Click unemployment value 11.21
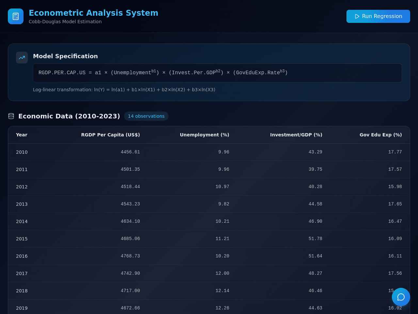The width and height of the screenshot is (418, 314). coord(222,239)
